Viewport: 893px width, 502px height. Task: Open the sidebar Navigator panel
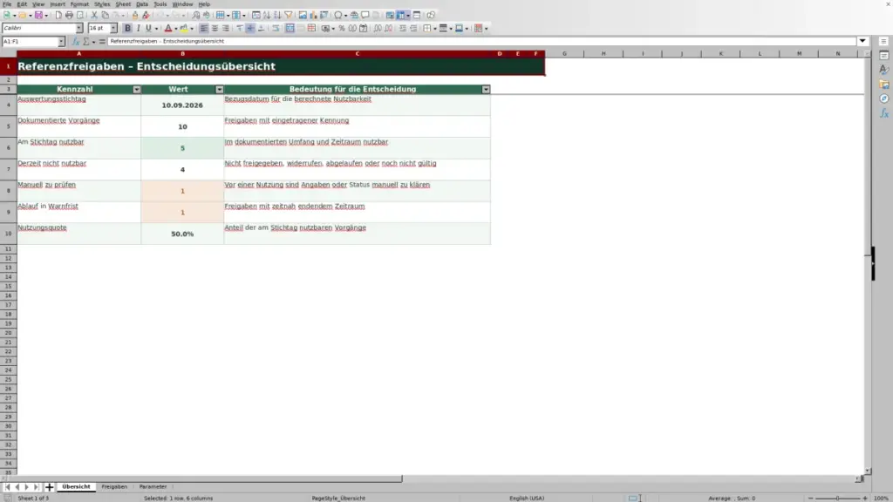pos(884,99)
